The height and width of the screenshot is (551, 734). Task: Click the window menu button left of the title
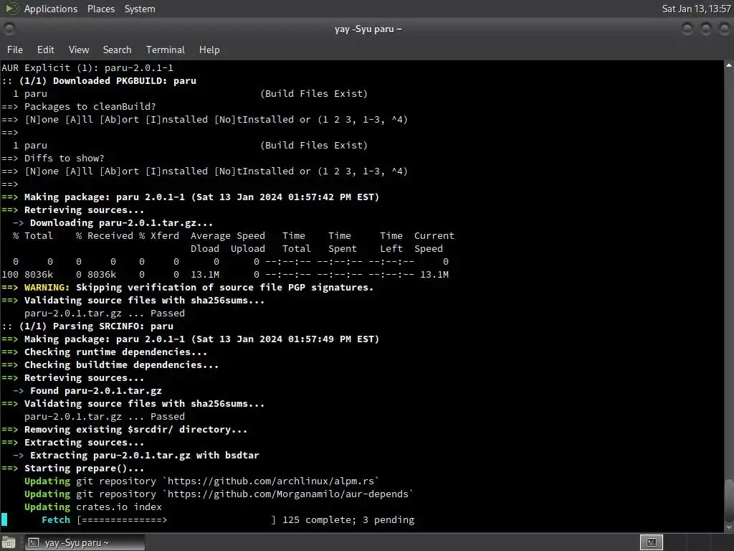[x=9, y=29]
